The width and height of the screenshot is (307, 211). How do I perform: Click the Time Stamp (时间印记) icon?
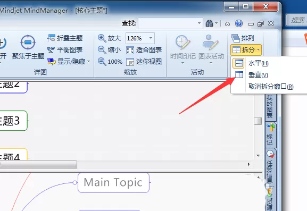tap(183, 42)
